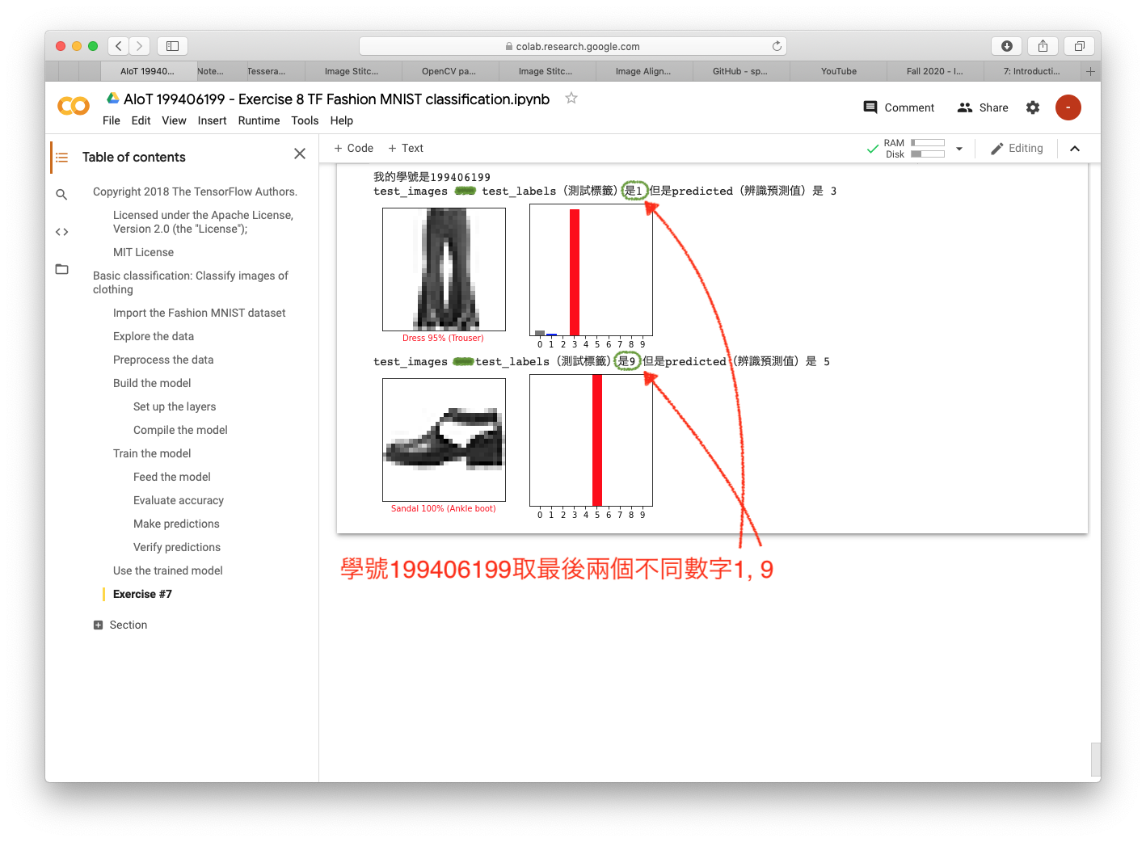1146x842 pixels.
Task: Share the notebook
Action: [x=983, y=107]
